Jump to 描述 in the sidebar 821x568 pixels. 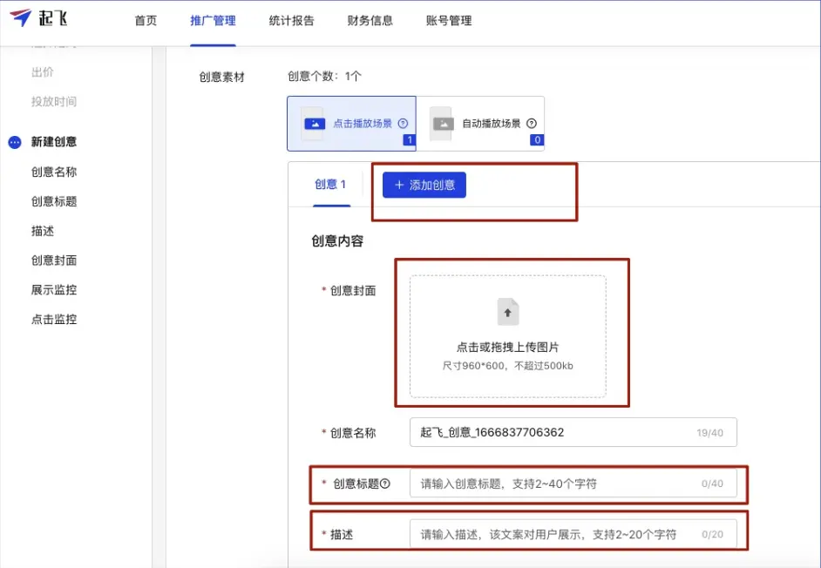(x=43, y=231)
